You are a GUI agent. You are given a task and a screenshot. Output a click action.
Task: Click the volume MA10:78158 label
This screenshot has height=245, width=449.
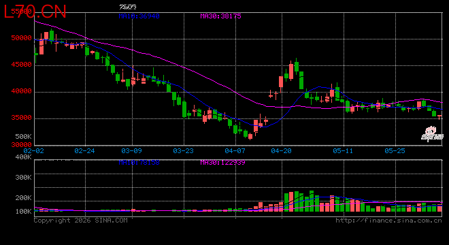coord(139,163)
